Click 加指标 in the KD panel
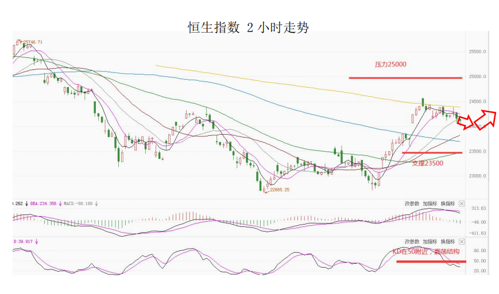 point(430,242)
